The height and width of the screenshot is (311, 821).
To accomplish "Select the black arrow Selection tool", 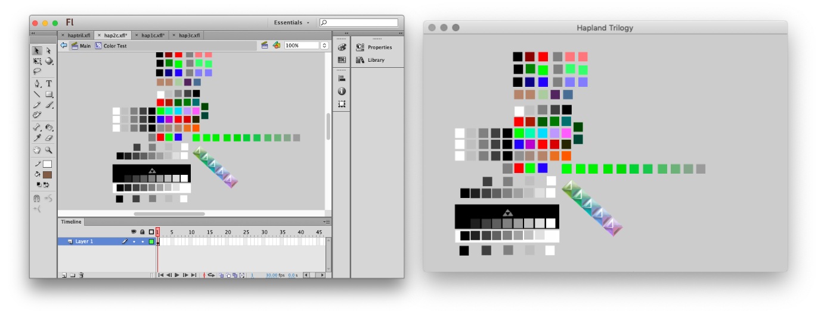I will [37, 51].
